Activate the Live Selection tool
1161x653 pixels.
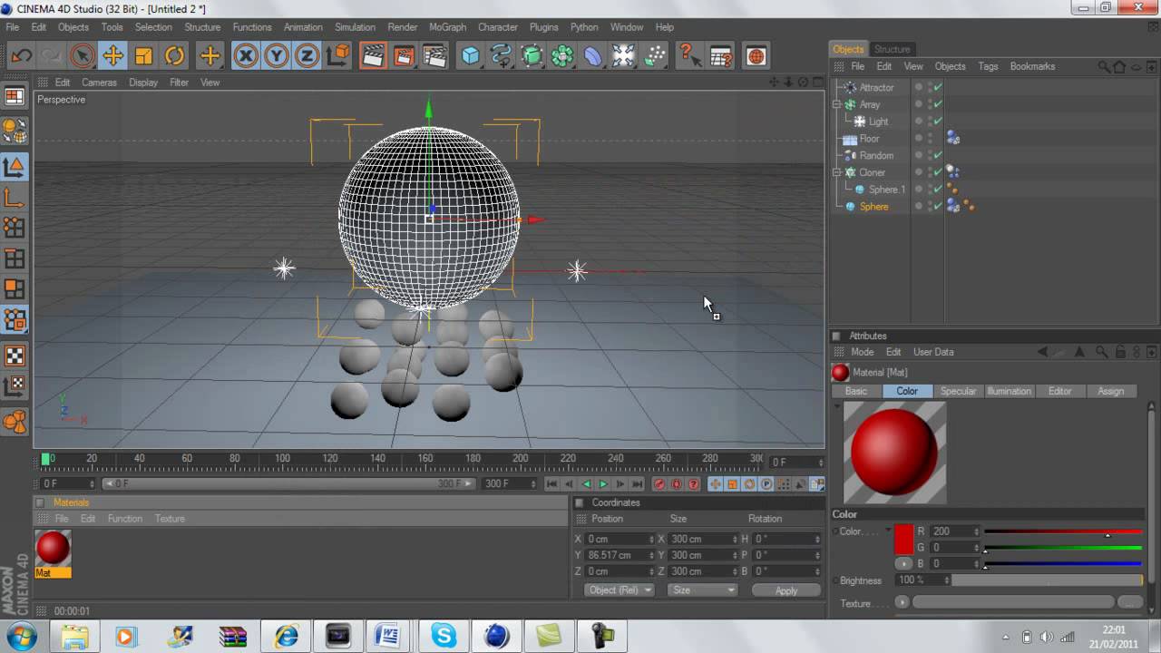82,56
